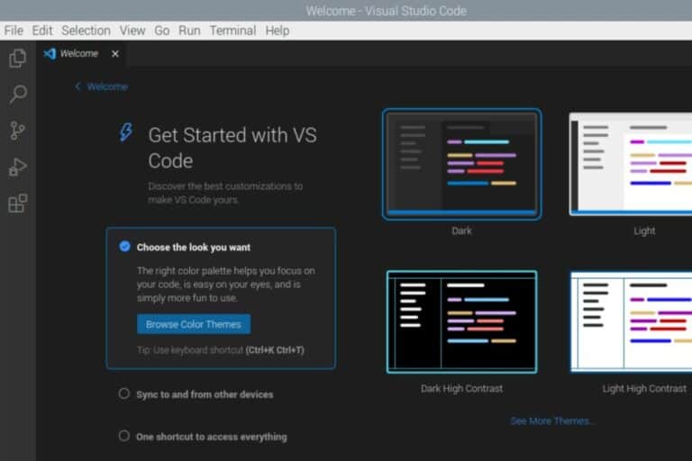Open the Run menu
Image resolution: width=692 pixels, height=461 pixels.
189,31
